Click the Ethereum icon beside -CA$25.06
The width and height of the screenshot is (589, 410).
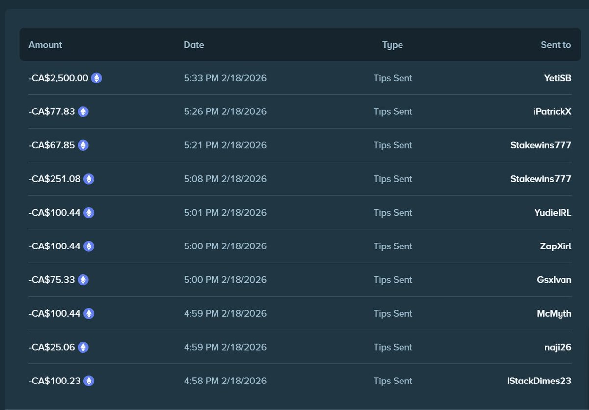[x=83, y=347]
